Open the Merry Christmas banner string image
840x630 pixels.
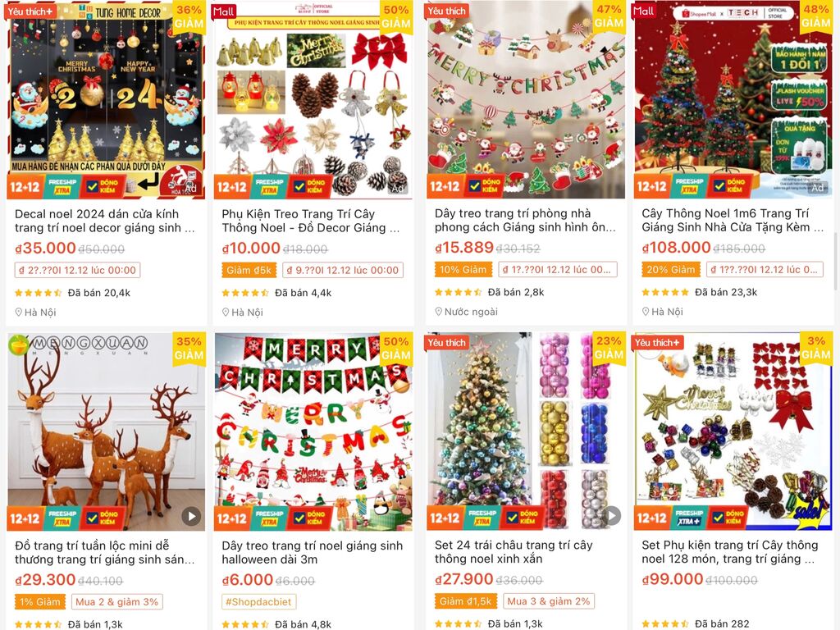(313, 431)
